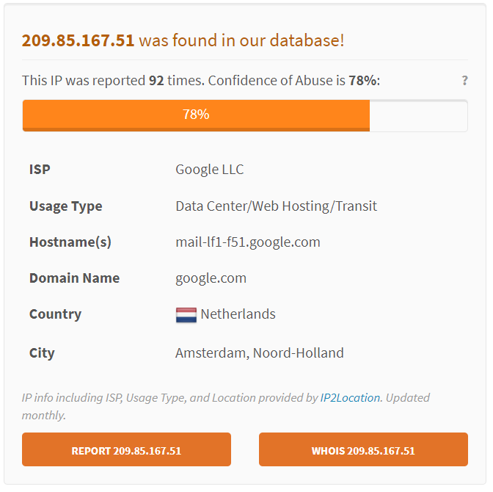Click the Netherlands flag icon

tap(186, 315)
